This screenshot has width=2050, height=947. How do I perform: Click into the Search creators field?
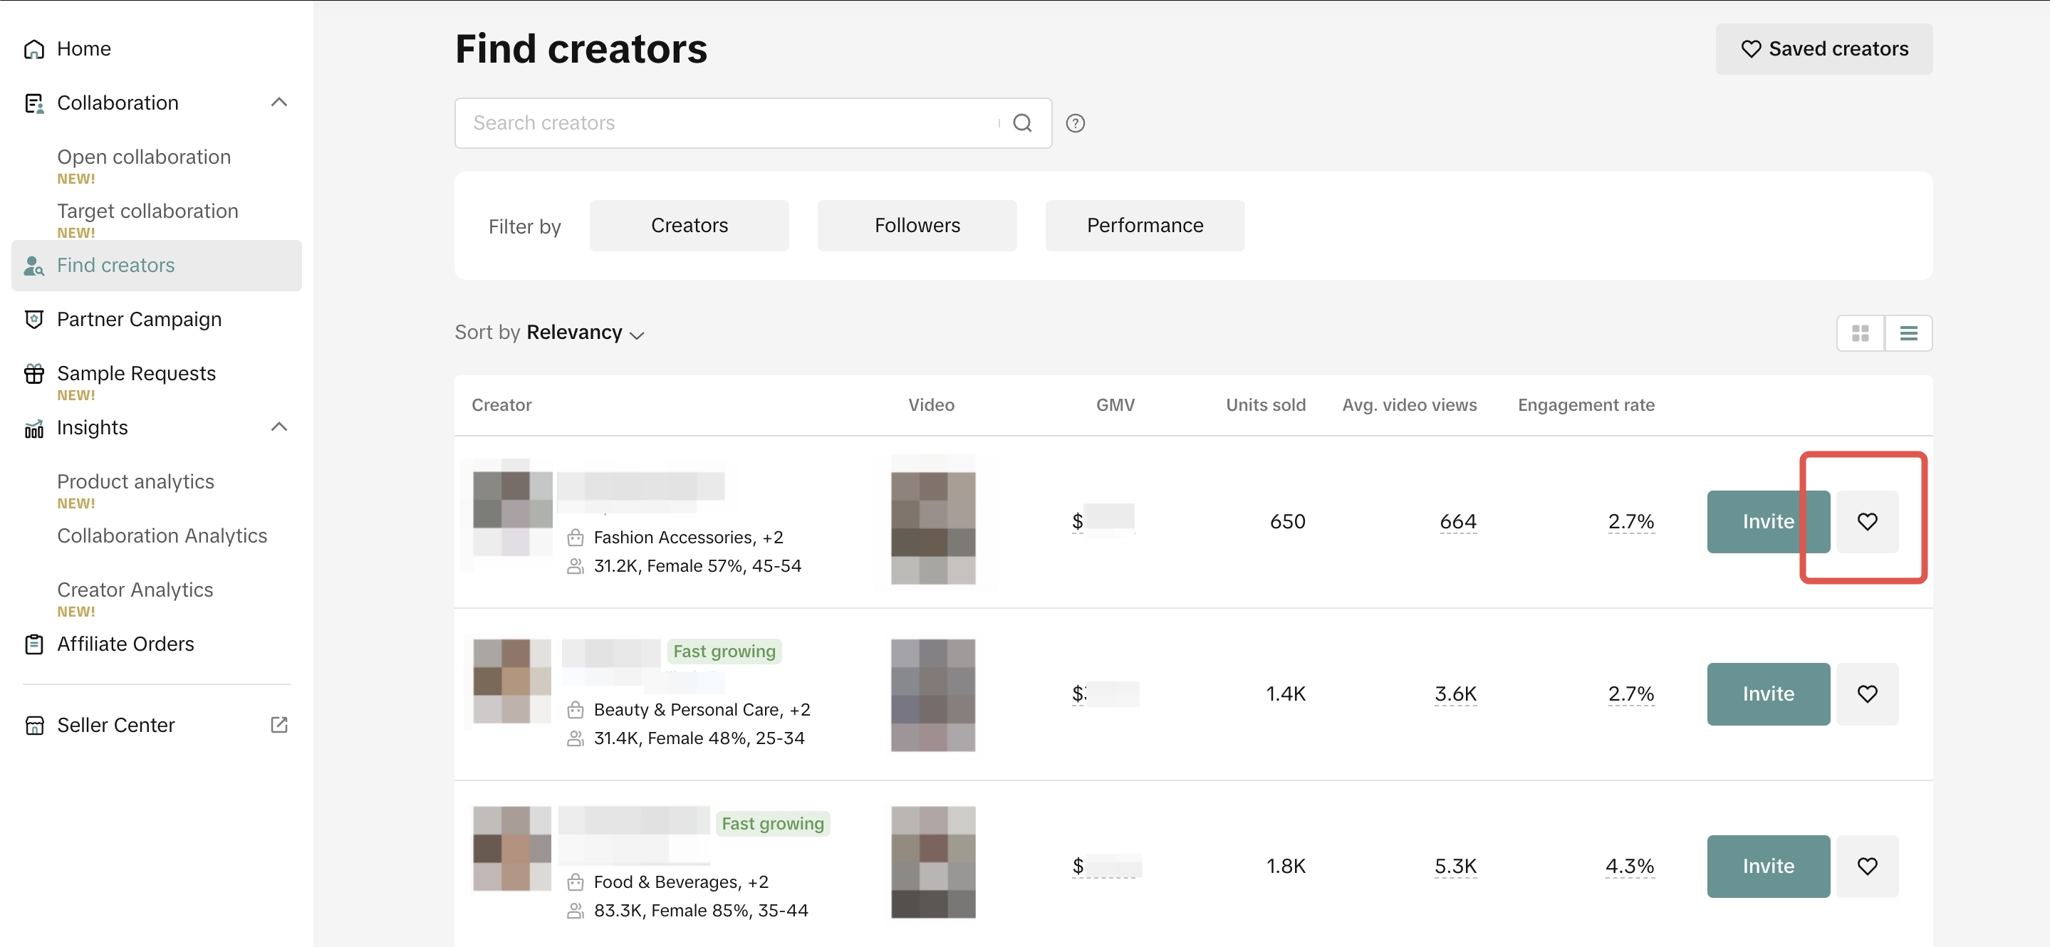[x=724, y=123]
